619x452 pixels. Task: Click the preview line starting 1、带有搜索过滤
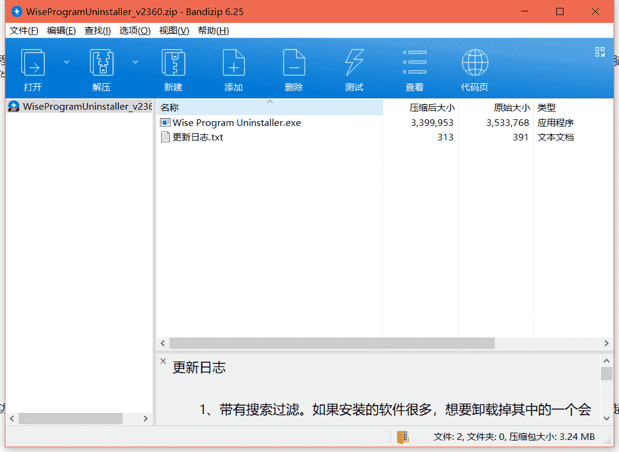(395, 410)
